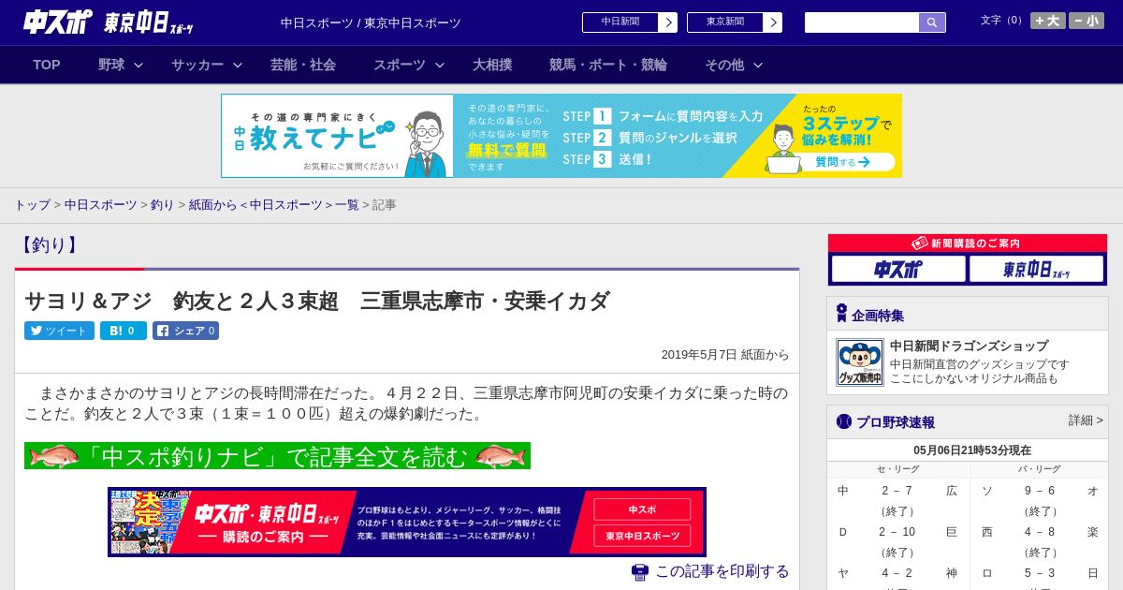Select the ロ 5－3 日 score
The image size is (1123, 590).
coord(1040,573)
